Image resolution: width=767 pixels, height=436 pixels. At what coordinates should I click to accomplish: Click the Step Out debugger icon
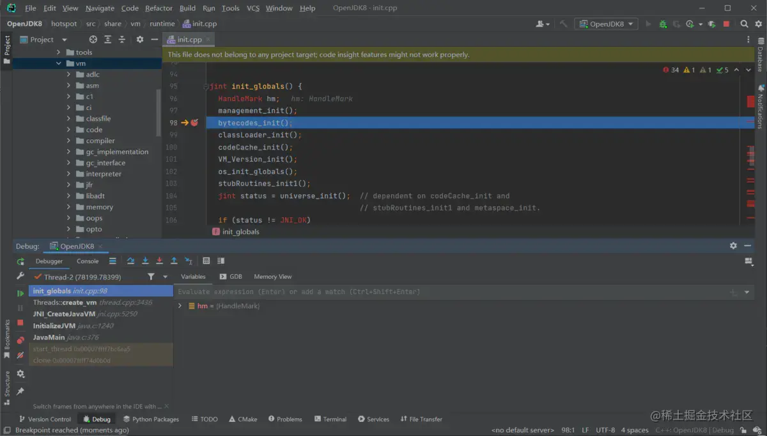point(174,261)
